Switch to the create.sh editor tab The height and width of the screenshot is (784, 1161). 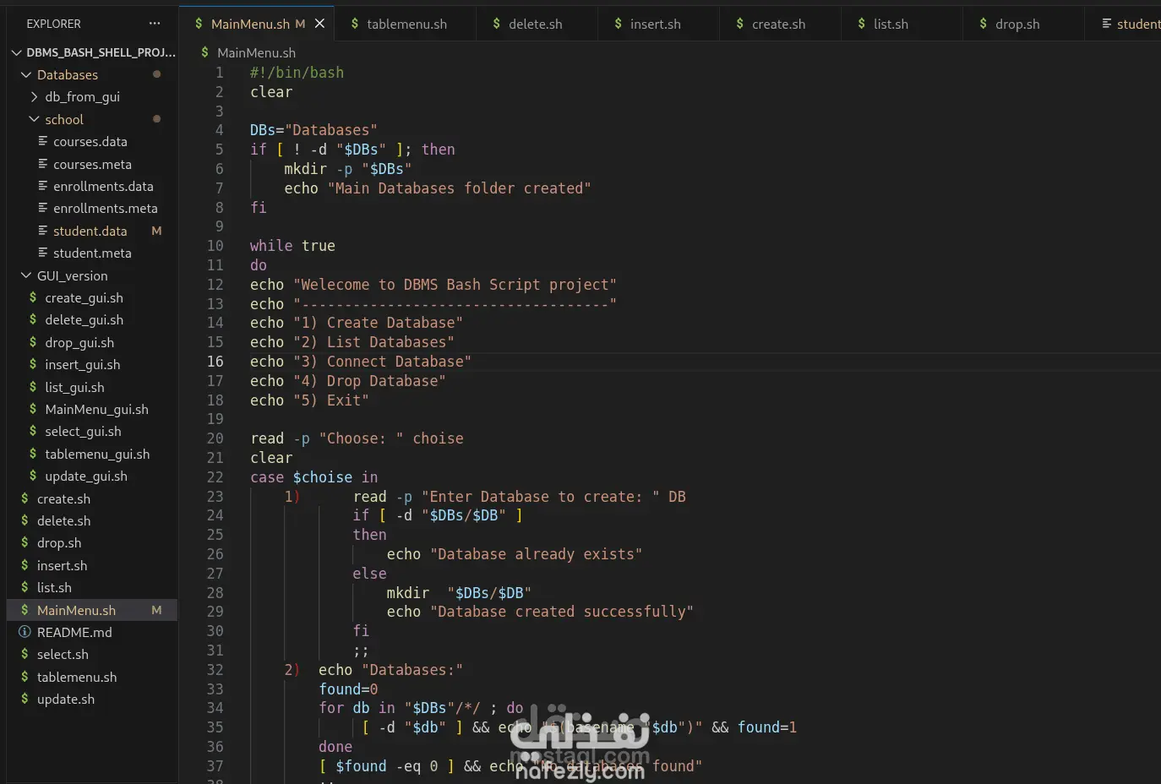pyautogui.click(x=778, y=24)
